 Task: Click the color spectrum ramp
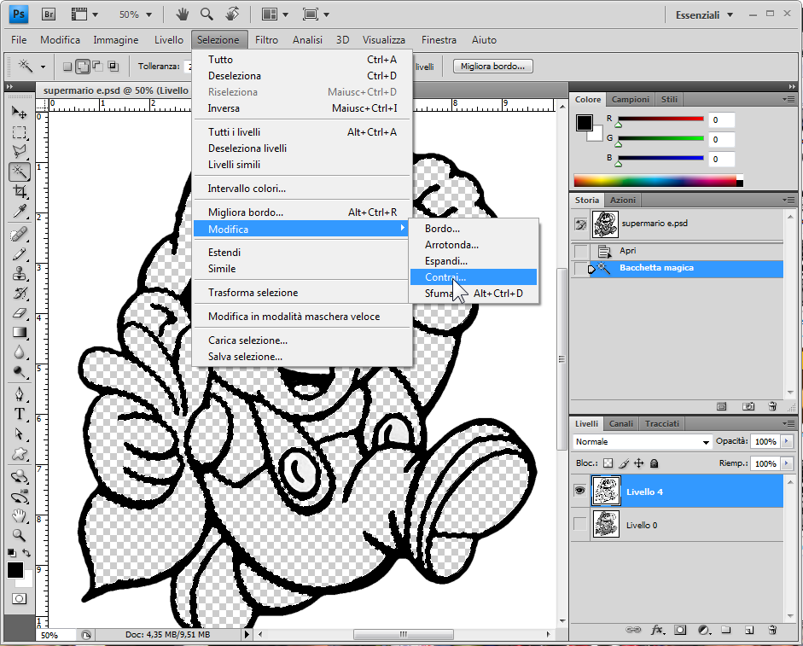pyautogui.click(x=658, y=181)
